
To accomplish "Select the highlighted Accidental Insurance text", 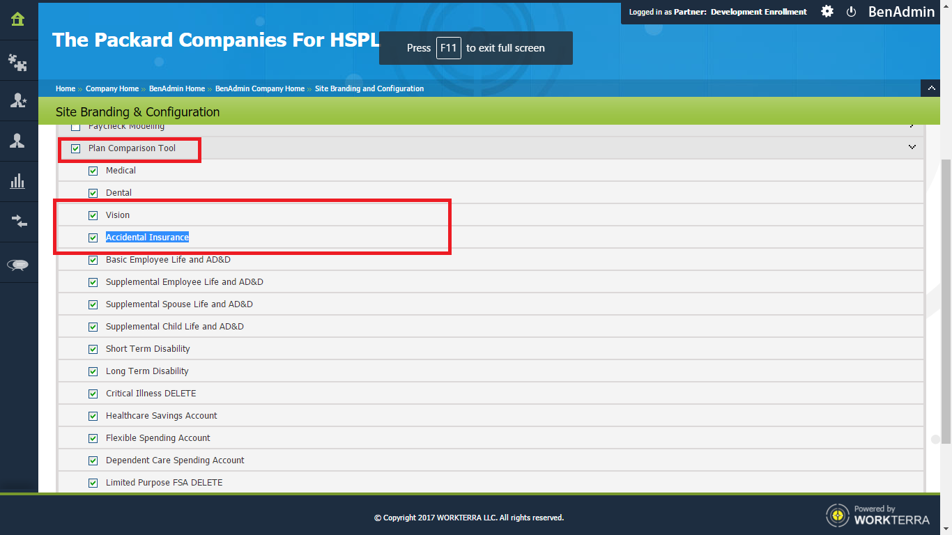I will [147, 238].
